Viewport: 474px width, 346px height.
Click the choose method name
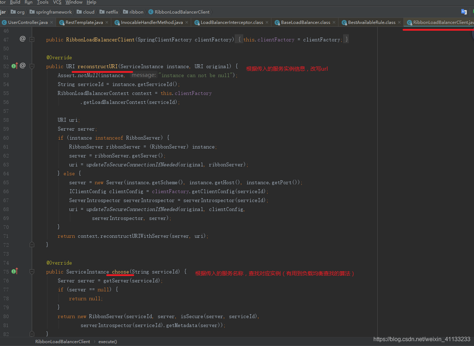pyautogui.click(x=121, y=272)
